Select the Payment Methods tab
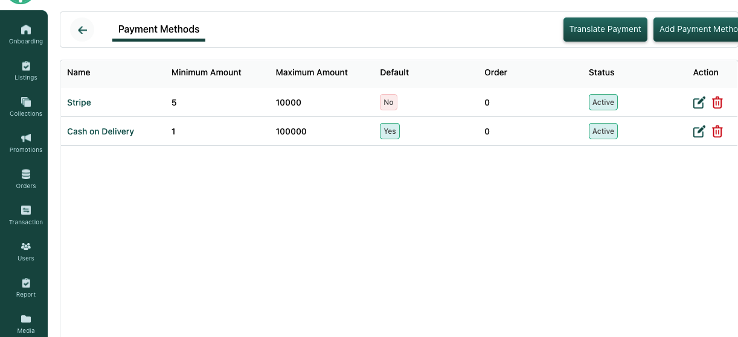 click(x=159, y=29)
